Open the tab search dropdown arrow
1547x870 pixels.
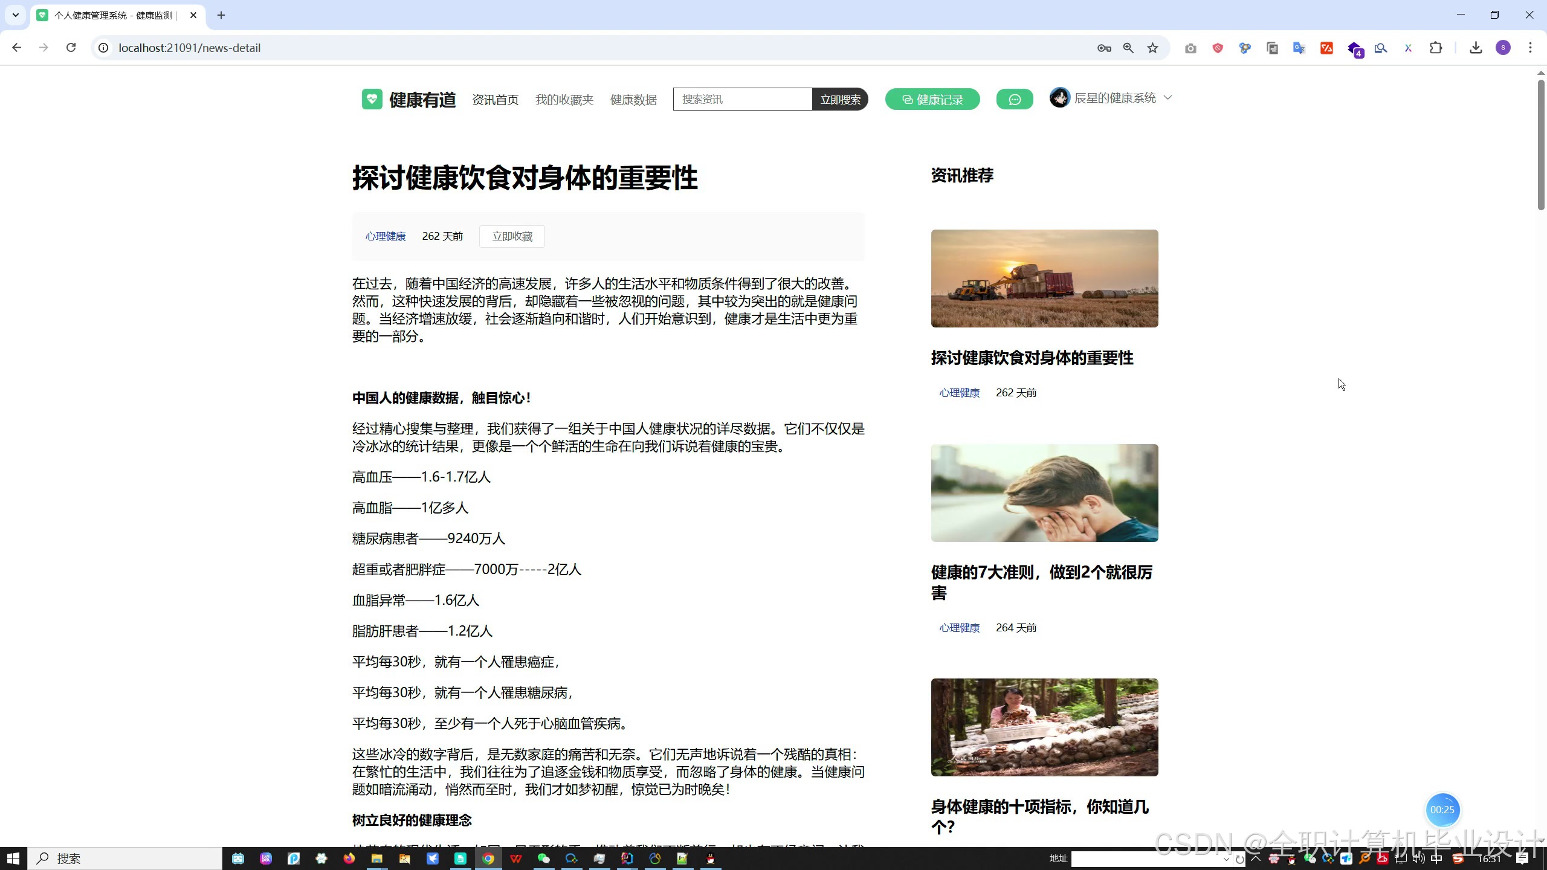pos(16,15)
